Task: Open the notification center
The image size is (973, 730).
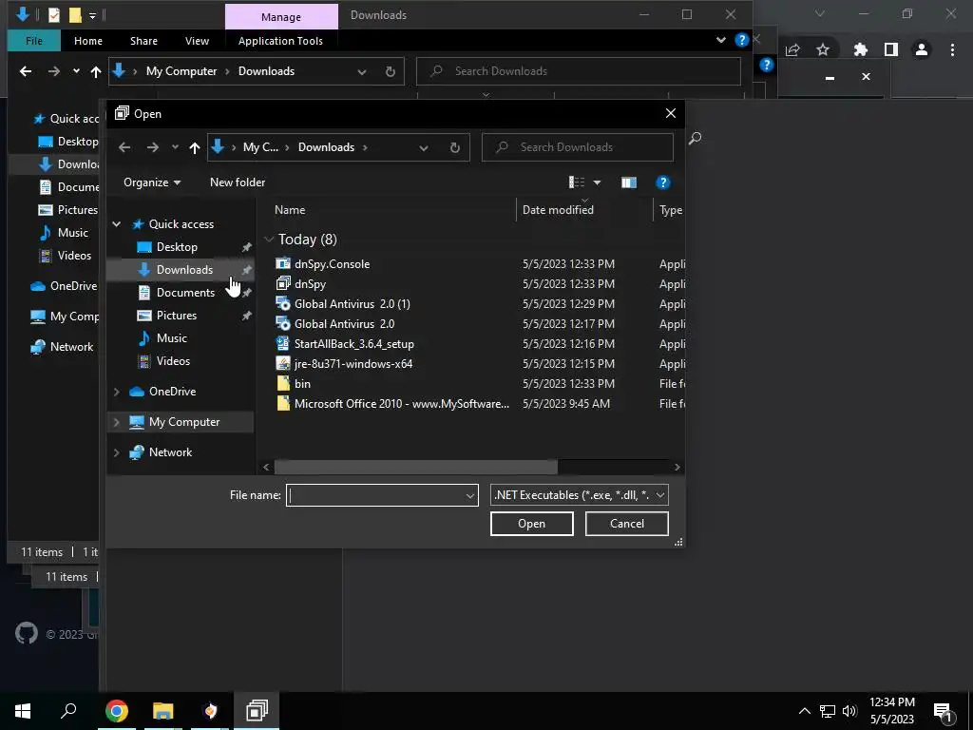Action: [944, 711]
